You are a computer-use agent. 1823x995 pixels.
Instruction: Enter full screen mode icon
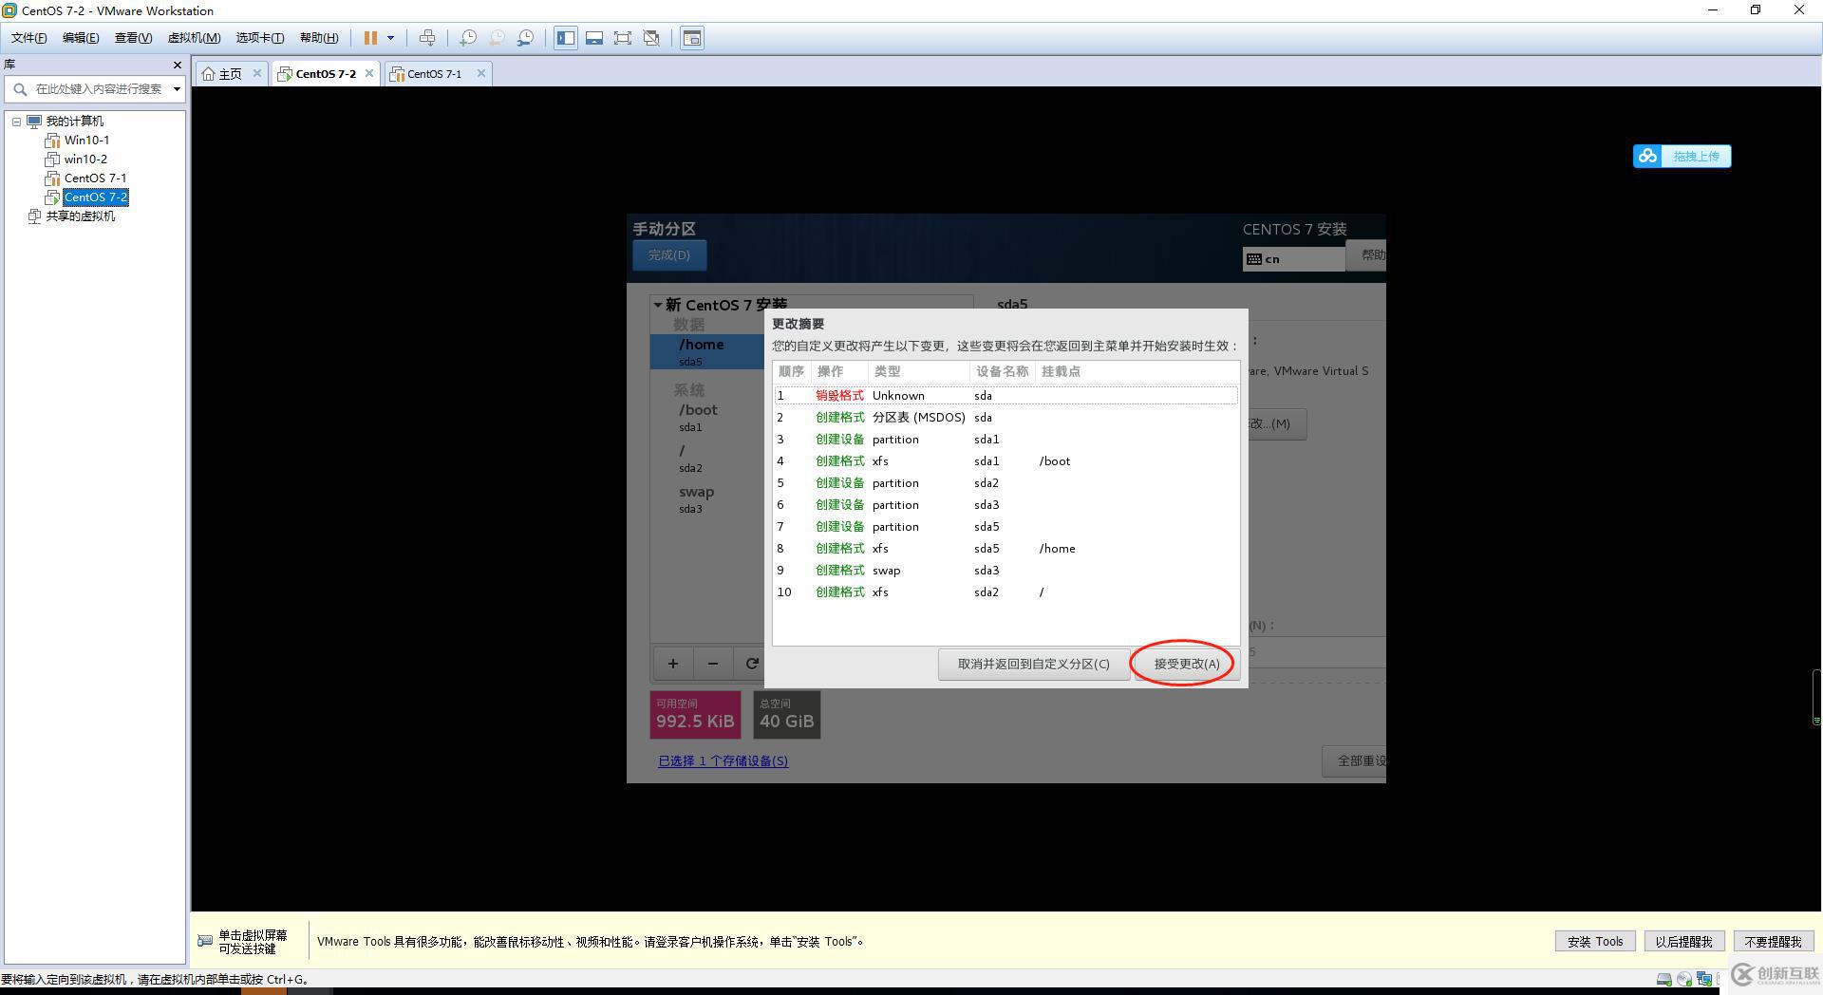(x=623, y=38)
